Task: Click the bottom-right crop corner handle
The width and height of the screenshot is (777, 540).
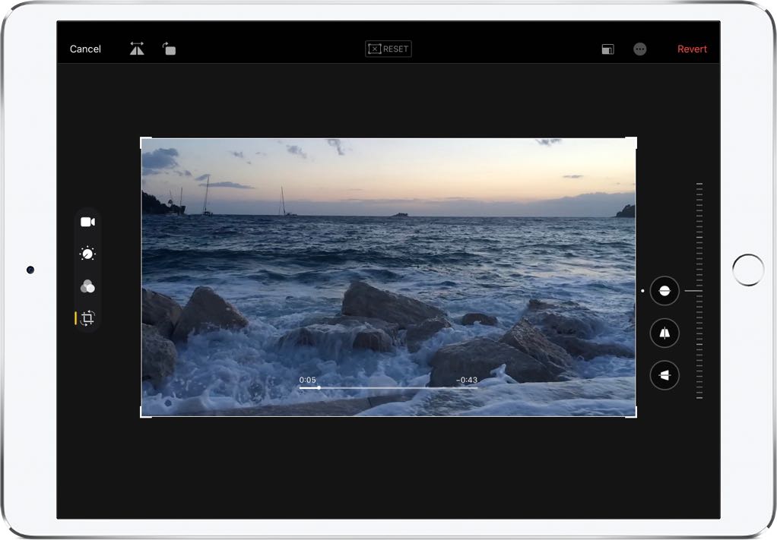Action: pyautogui.click(x=635, y=415)
